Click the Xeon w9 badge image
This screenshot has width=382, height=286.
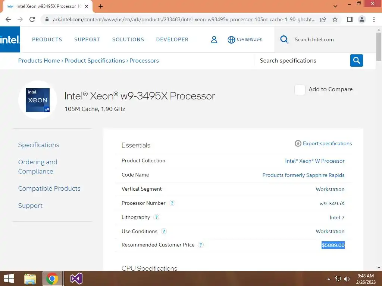coord(38,100)
